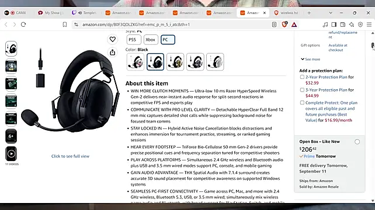Select Open Box Like New radio button
375x210 pixels.
point(357,142)
